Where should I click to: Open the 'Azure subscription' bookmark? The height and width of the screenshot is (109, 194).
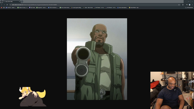pyautogui.click(x=122, y=8)
